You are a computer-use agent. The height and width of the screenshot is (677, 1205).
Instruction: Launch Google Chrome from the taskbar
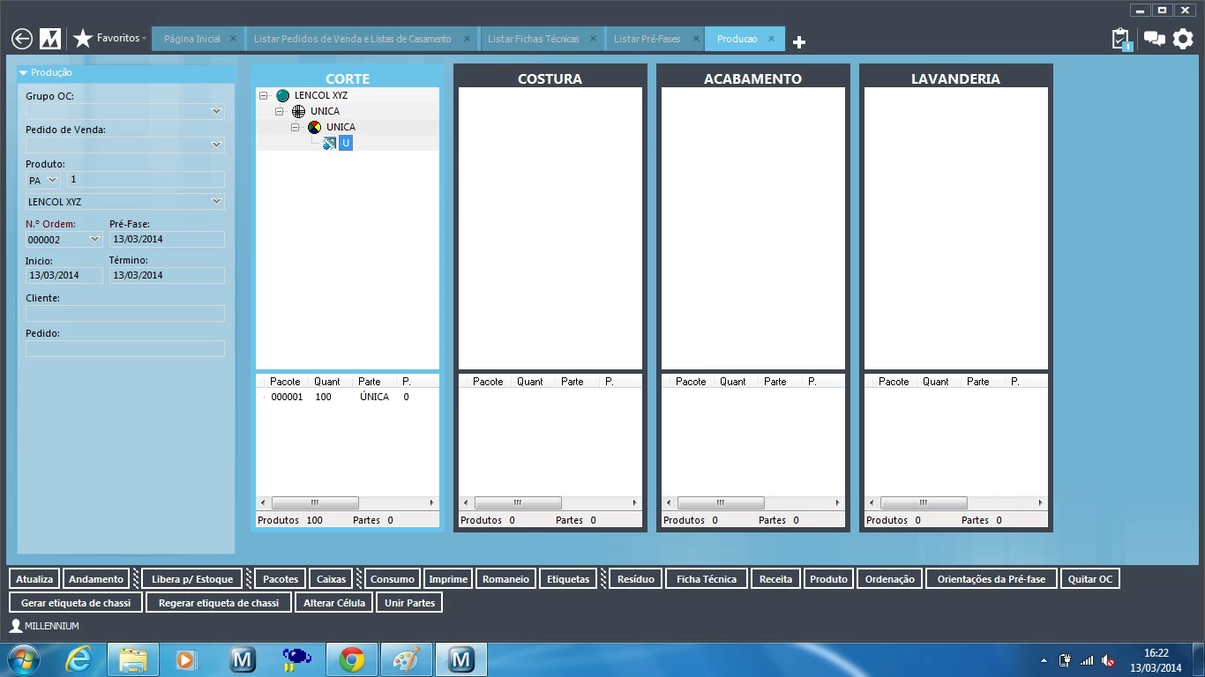(352, 659)
